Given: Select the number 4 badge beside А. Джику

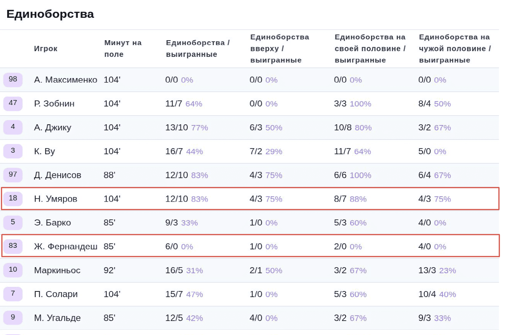Looking at the screenshot, I should [x=13, y=127].
